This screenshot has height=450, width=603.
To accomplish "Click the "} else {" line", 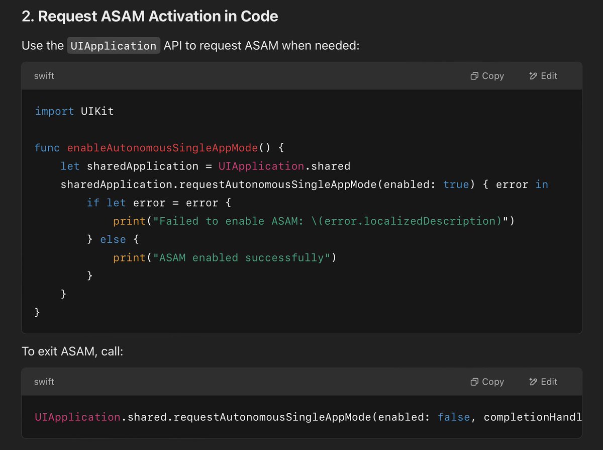I will click(113, 239).
